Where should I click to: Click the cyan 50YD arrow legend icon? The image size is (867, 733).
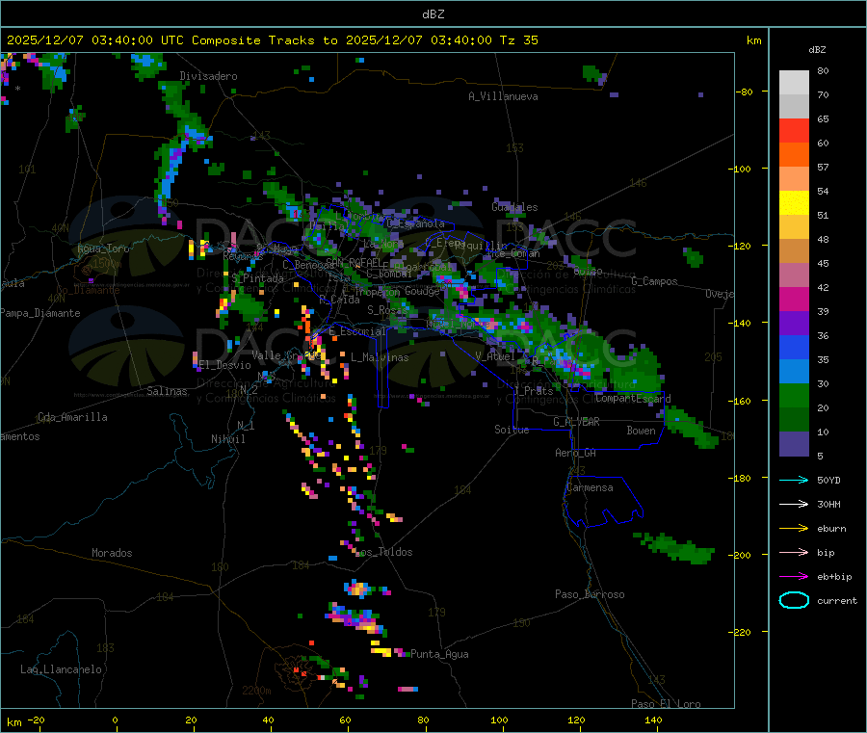point(794,480)
